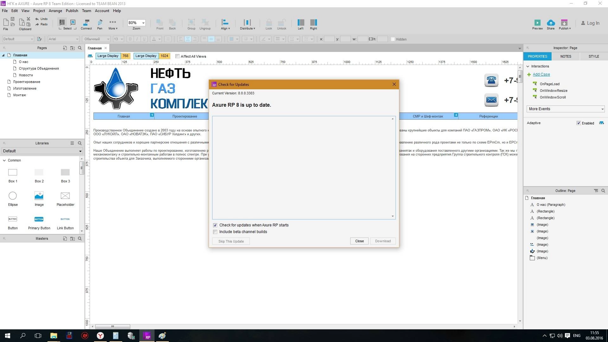Click the horizontal canvas scrollbar
This screenshot has width=608, height=342.
click(113, 326)
